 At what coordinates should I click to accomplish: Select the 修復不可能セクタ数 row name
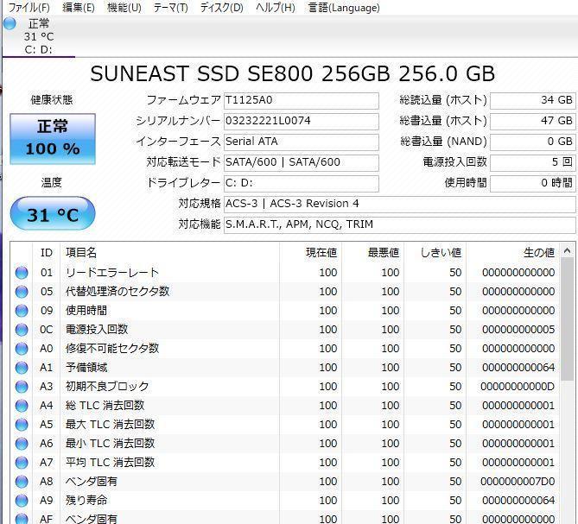pos(112,349)
